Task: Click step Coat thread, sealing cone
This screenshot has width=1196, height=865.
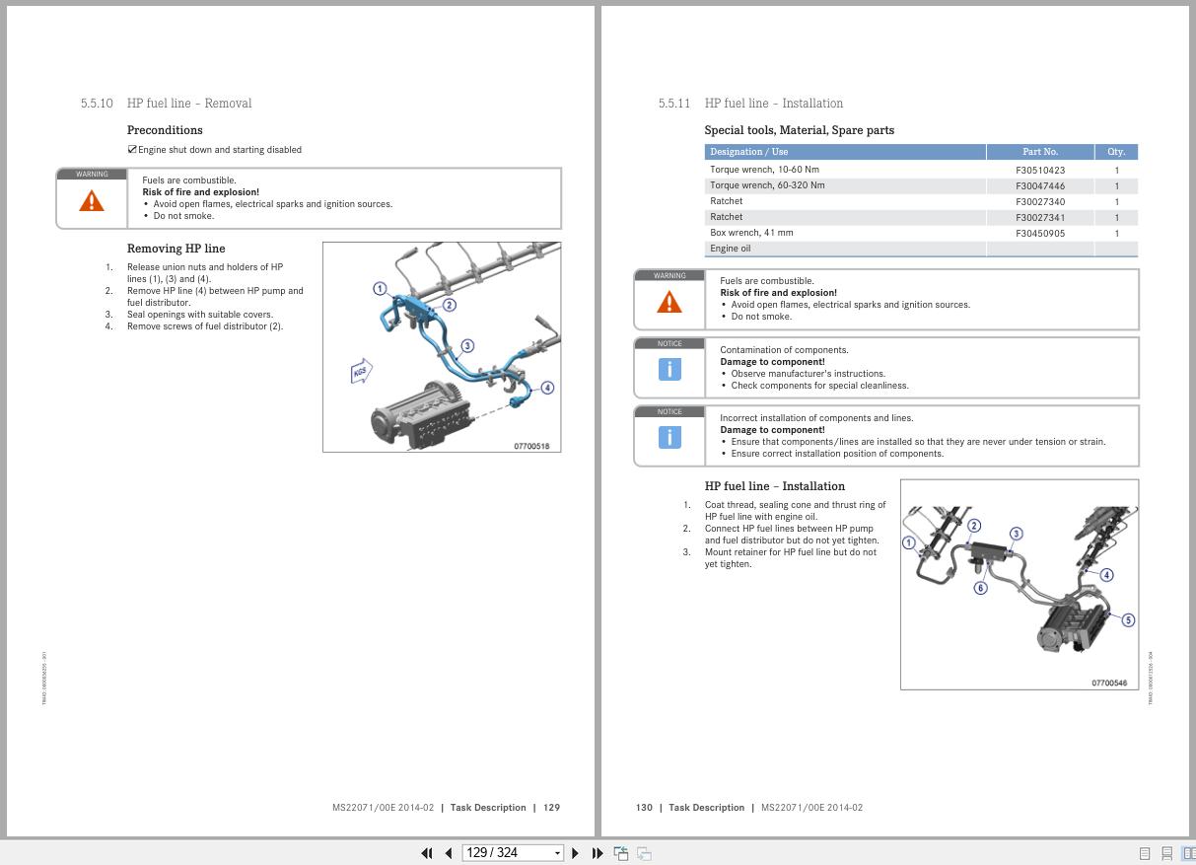Action: 795,511
